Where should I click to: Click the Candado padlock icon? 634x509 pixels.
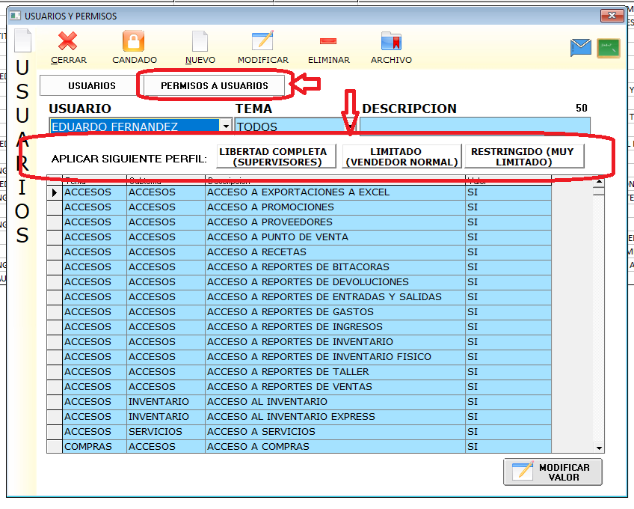click(134, 41)
